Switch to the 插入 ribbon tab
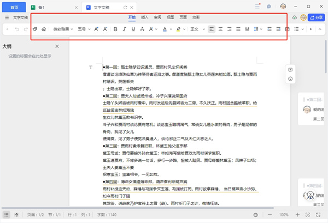This screenshot has height=223, width=328. point(144,17)
